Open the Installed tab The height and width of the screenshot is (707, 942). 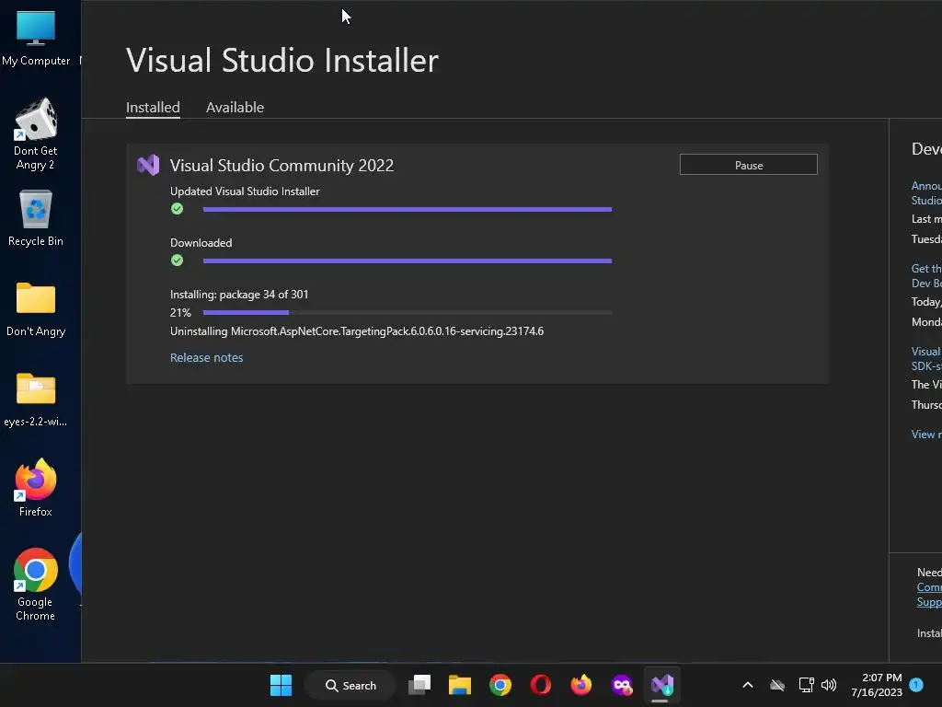tap(153, 107)
